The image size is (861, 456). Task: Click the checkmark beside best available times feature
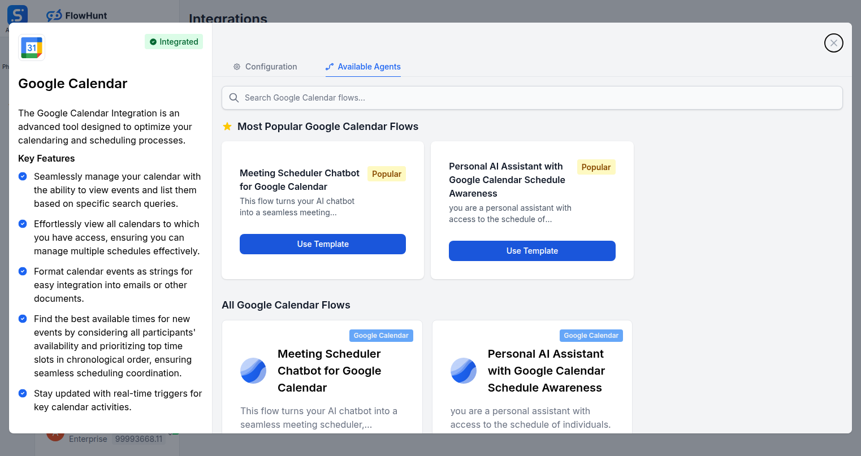pos(22,319)
